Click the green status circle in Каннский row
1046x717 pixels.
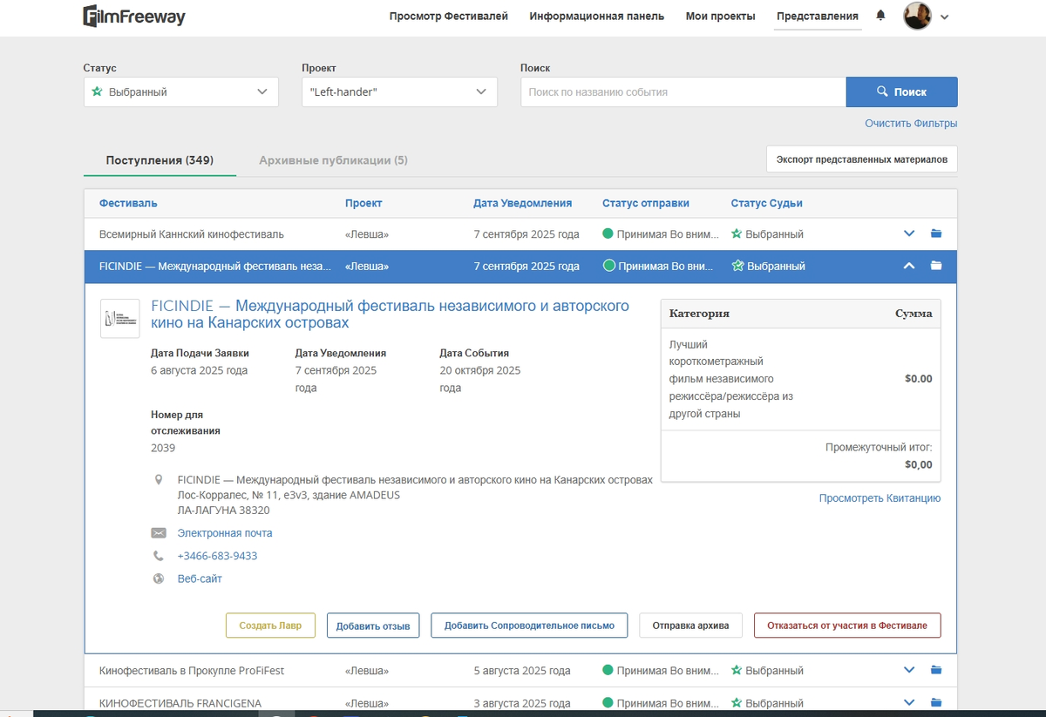[x=608, y=233]
